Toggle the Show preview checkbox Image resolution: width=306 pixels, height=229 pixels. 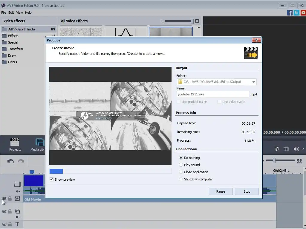(x=51, y=179)
